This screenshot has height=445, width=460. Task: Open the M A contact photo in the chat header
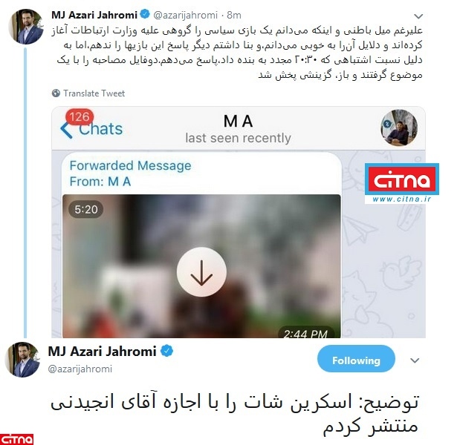click(399, 128)
